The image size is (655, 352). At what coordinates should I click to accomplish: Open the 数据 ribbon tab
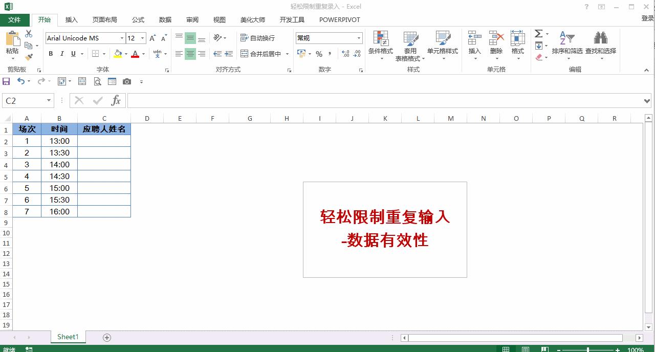tap(165, 19)
